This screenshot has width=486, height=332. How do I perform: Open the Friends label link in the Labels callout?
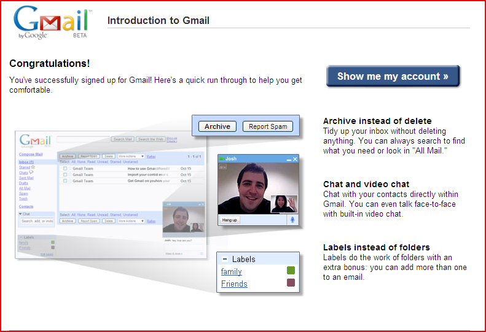(x=234, y=284)
